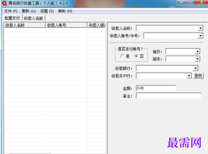Focus the 金额 amount field
The width and height of the screenshot is (208, 154).
pos(156,88)
